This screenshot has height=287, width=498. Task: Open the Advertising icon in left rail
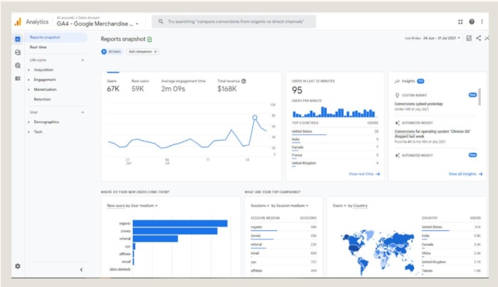tap(18, 65)
